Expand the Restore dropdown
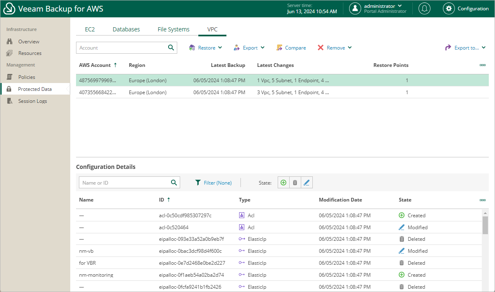 (206, 48)
